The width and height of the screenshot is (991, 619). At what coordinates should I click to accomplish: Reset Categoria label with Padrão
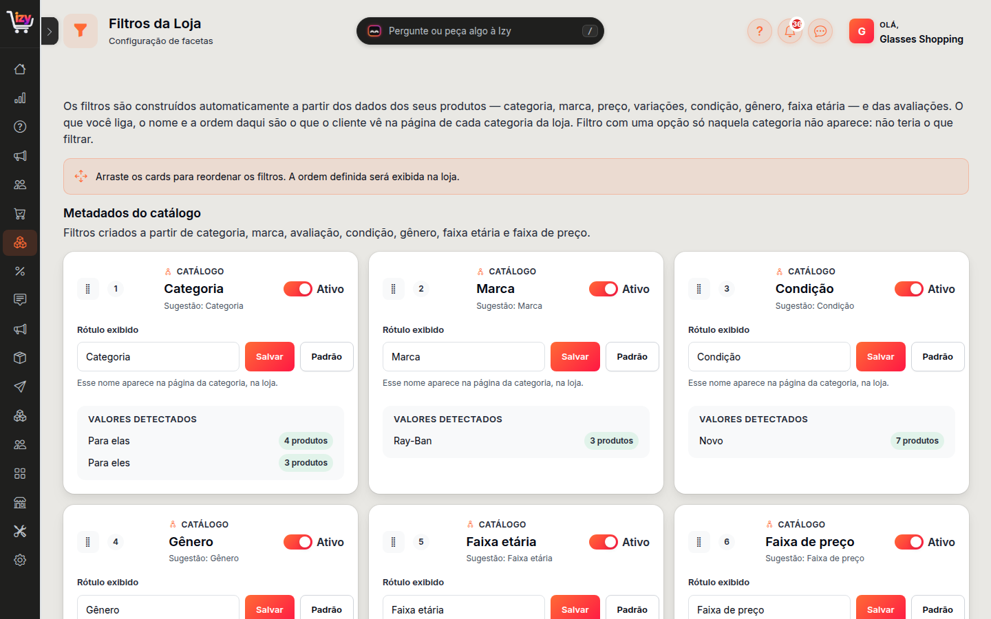coord(327,357)
